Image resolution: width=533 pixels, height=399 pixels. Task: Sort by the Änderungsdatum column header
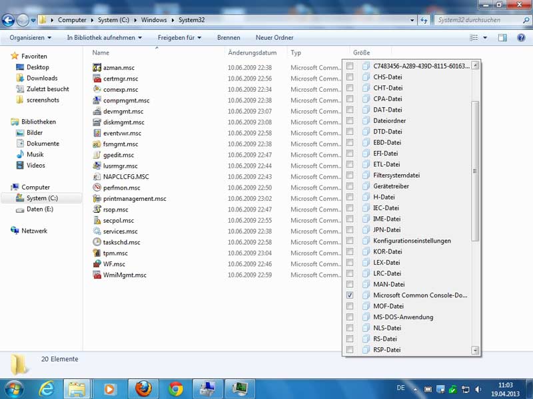pyautogui.click(x=252, y=53)
